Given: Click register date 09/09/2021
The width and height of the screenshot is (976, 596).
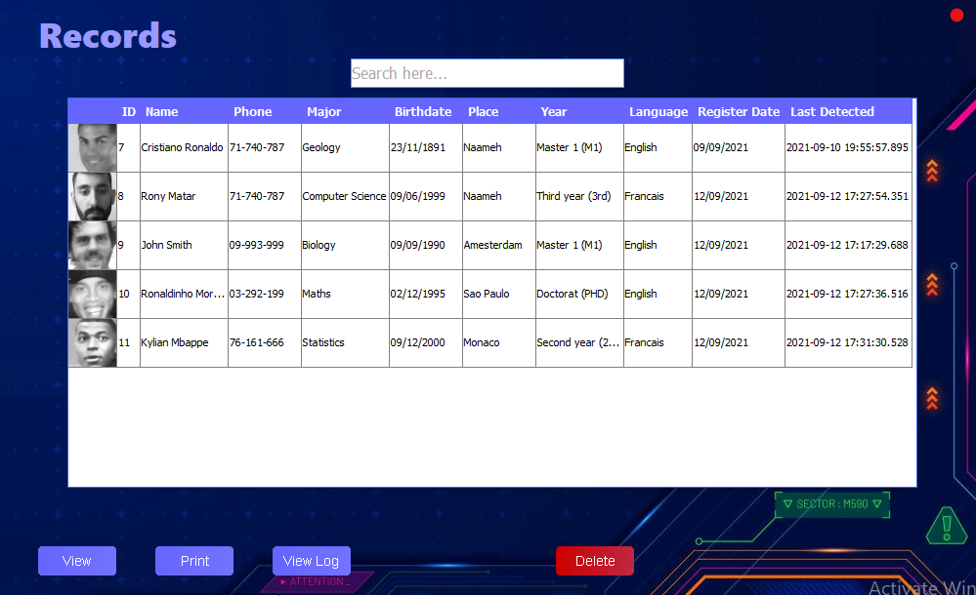Looking at the screenshot, I should [x=739, y=148].
